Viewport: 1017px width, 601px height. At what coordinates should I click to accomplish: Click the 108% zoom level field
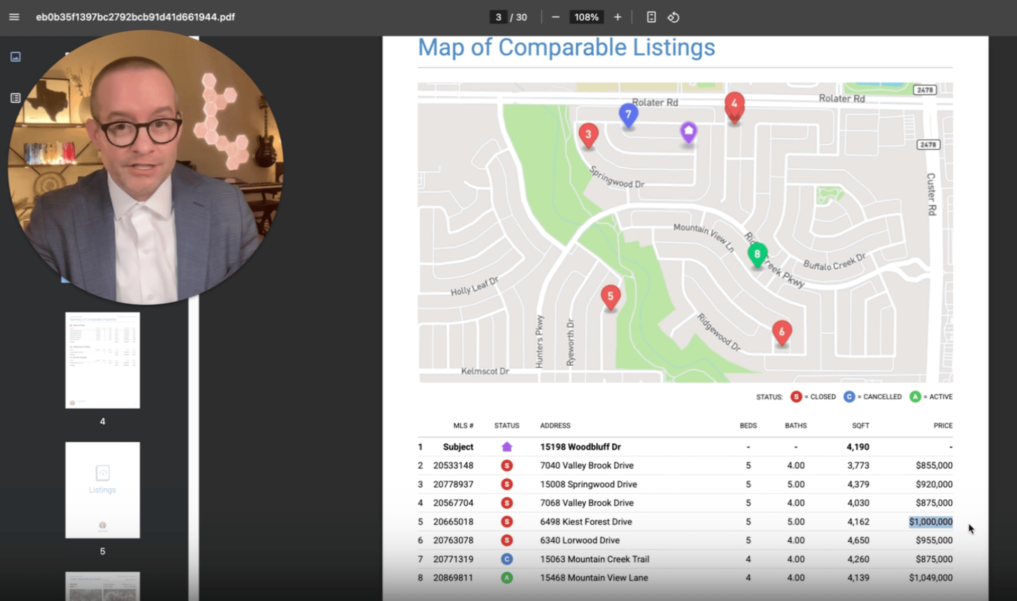point(586,17)
